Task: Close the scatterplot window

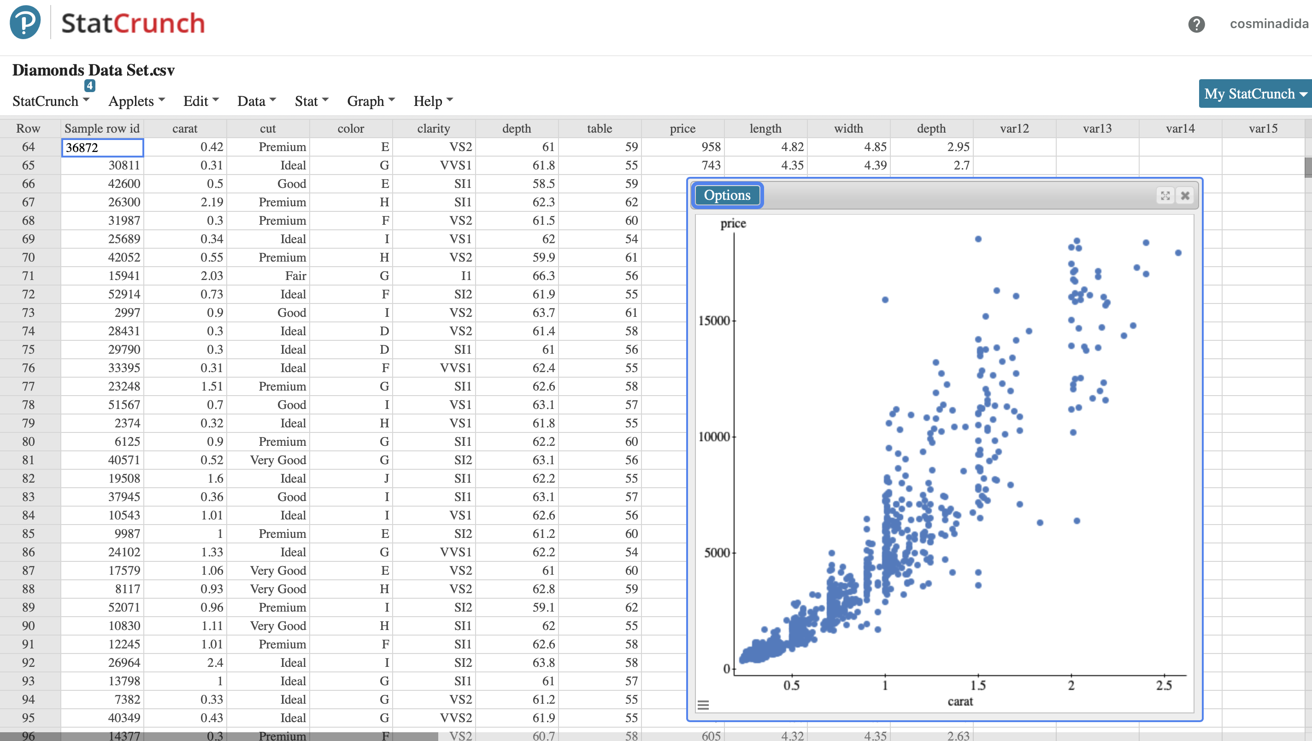Action: 1185,195
